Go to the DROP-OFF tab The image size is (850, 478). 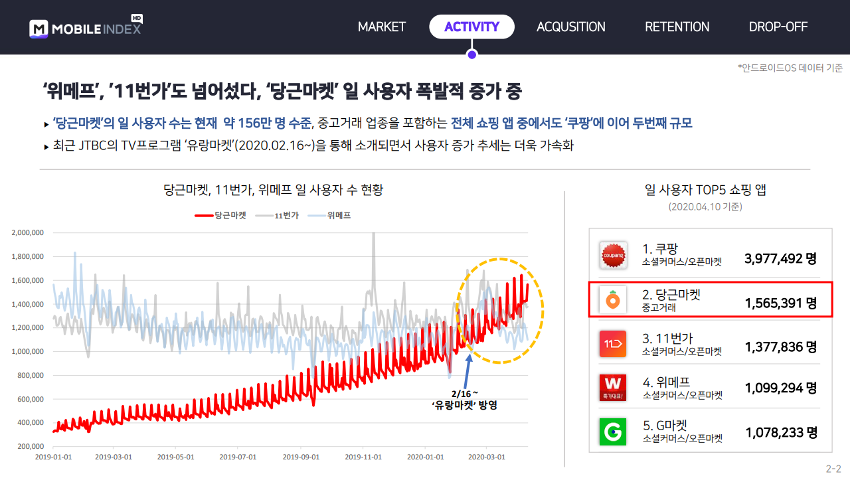(778, 27)
